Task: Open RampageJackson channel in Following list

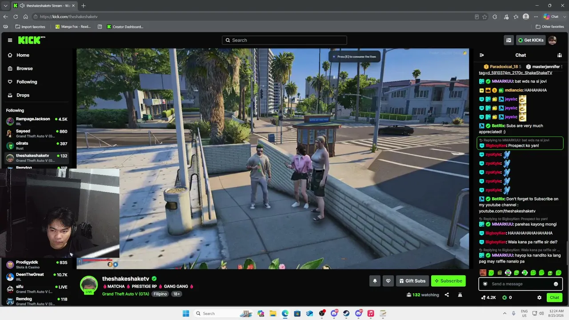Action: tap(37, 121)
